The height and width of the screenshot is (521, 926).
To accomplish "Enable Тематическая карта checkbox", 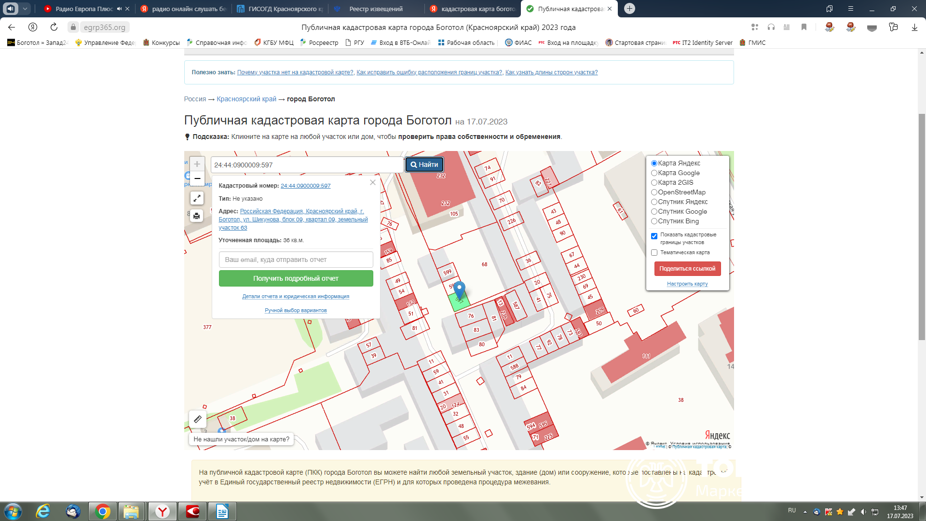I will point(654,253).
